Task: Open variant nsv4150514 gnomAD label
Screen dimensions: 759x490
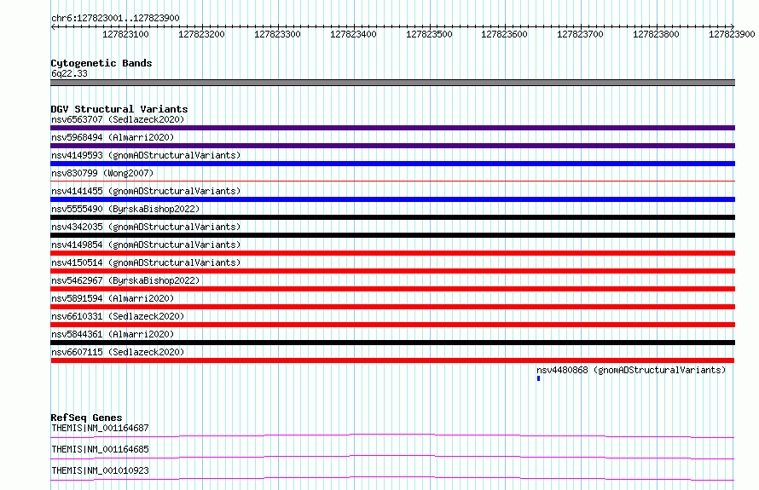Action: pyautogui.click(x=146, y=262)
